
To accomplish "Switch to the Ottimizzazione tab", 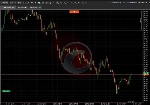I will click(x=35, y=7).
